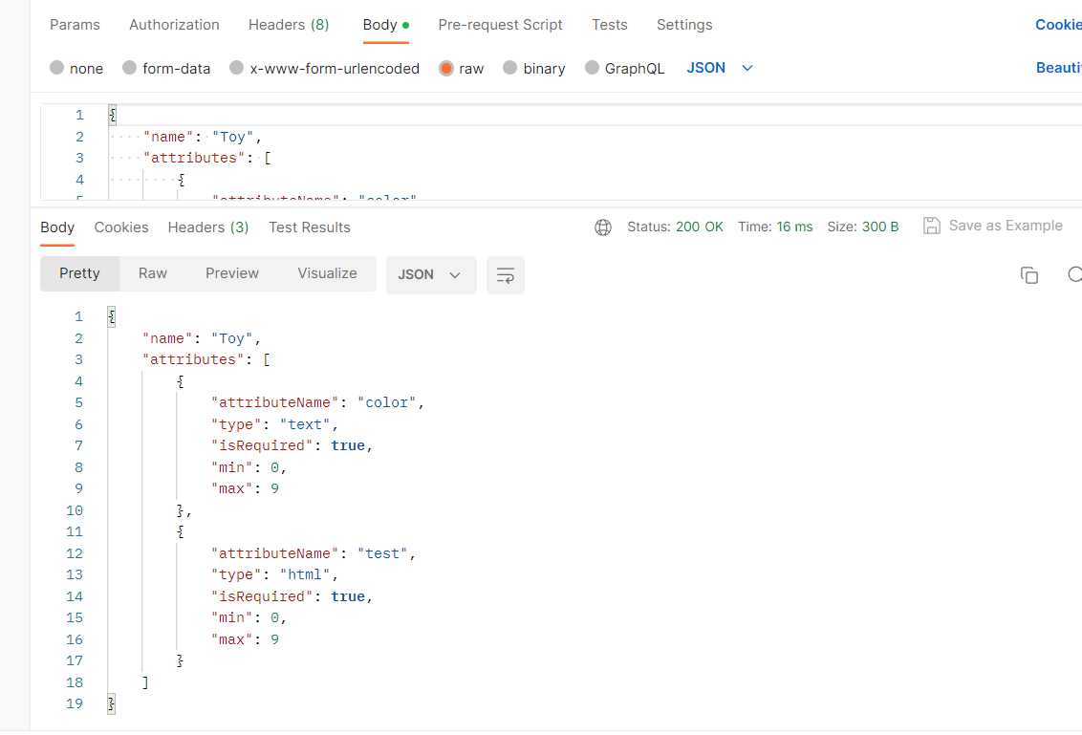Click the "html" type value
The image size is (1082, 735).
[304, 574]
